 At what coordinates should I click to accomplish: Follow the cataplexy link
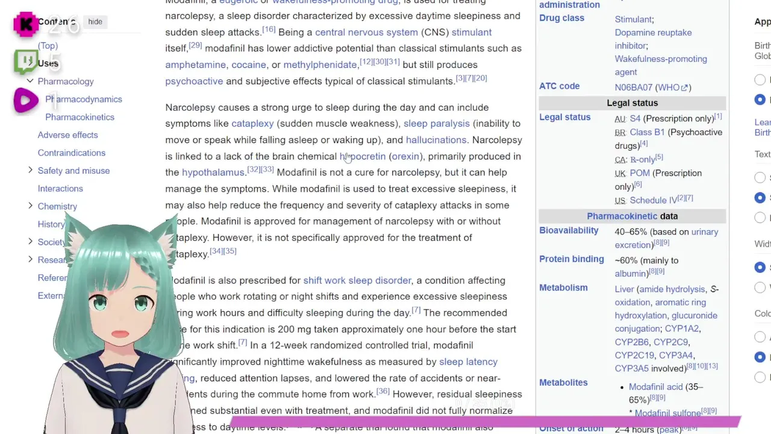pos(252,124)
